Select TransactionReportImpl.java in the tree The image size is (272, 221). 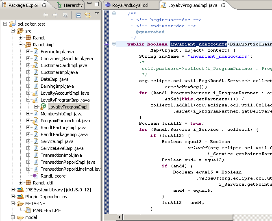[x=68, y=162]
